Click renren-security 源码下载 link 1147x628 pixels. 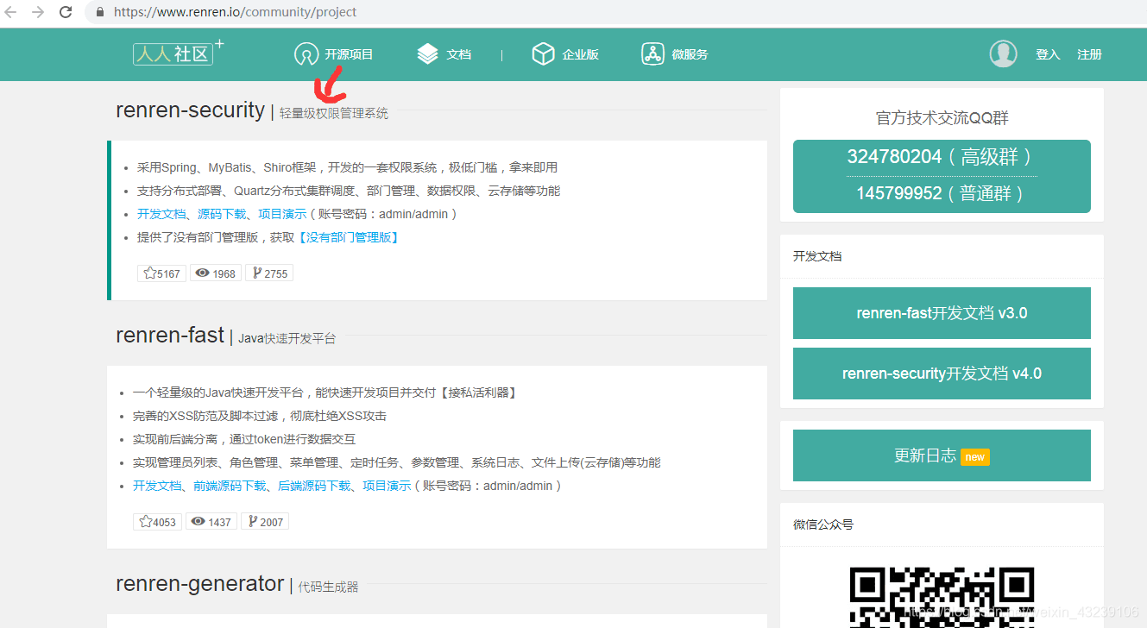click(x=222, y=214)
